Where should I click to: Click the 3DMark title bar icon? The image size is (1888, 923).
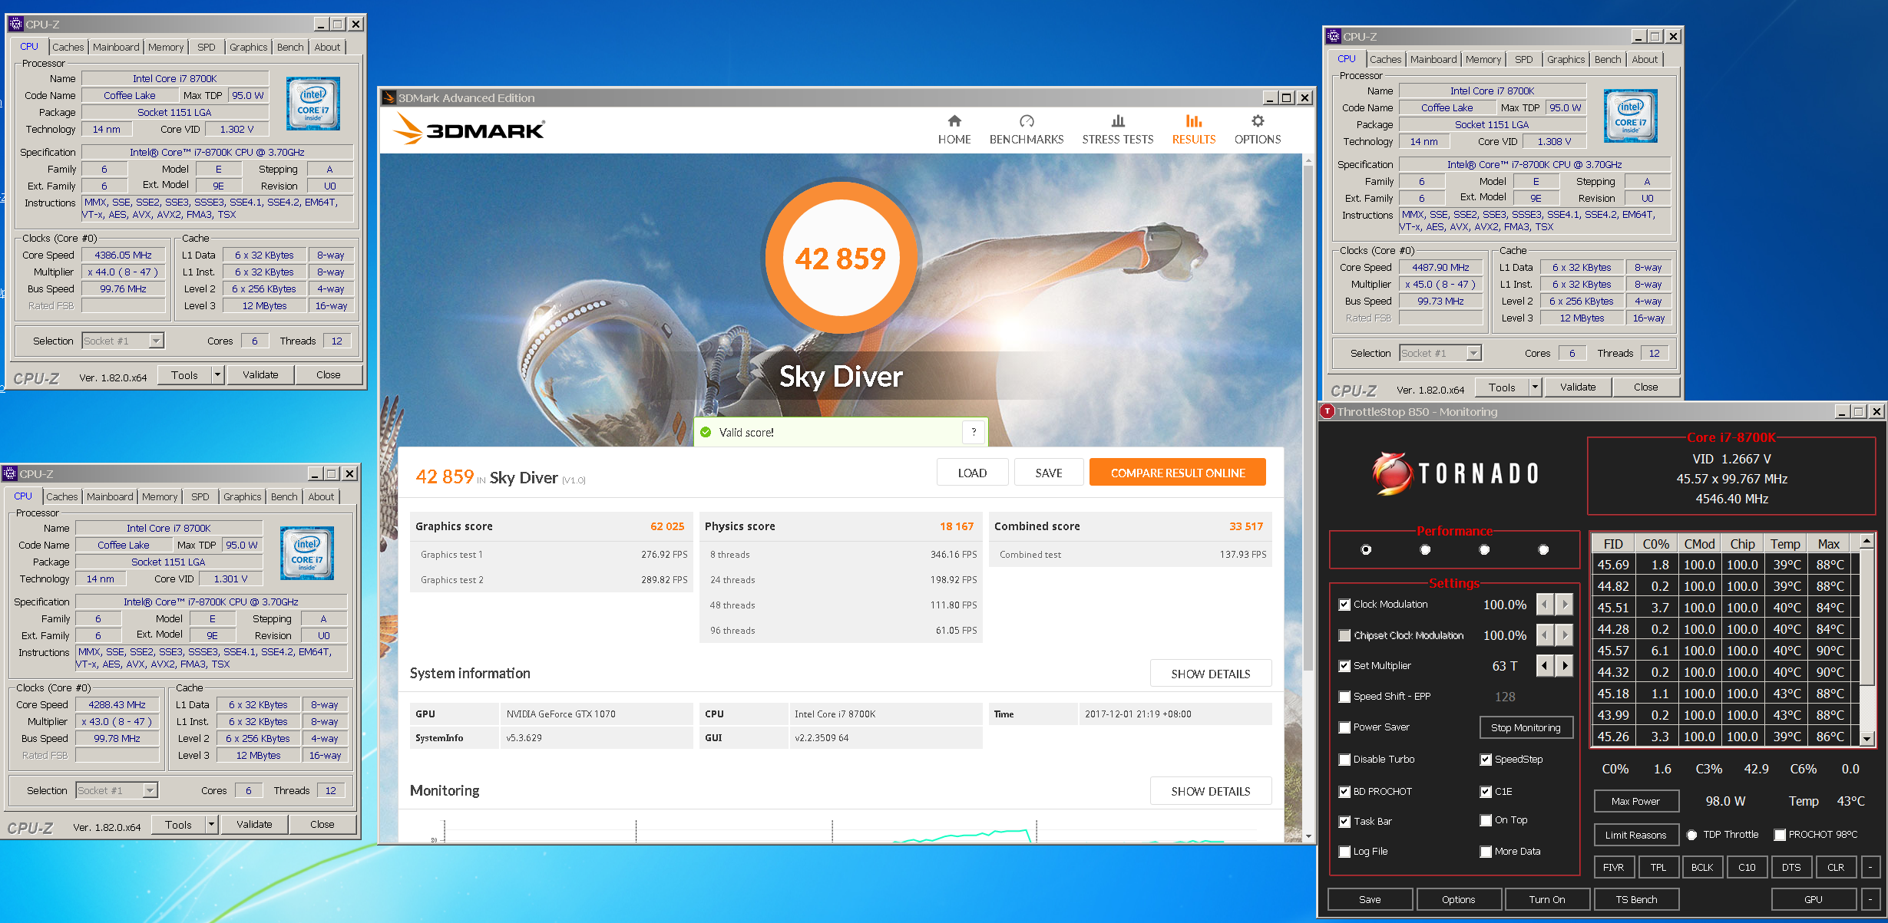[x=389, y=97]
